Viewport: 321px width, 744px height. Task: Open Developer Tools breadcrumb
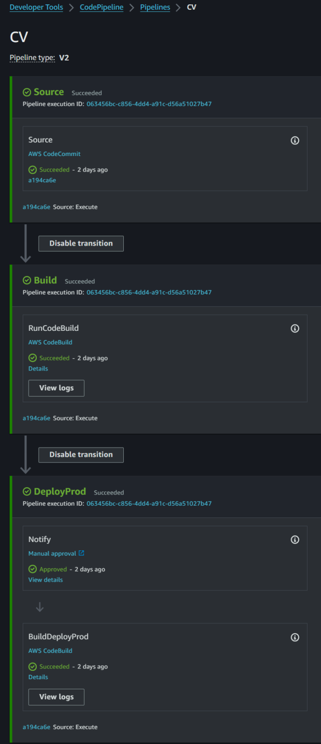coord(36,7)
